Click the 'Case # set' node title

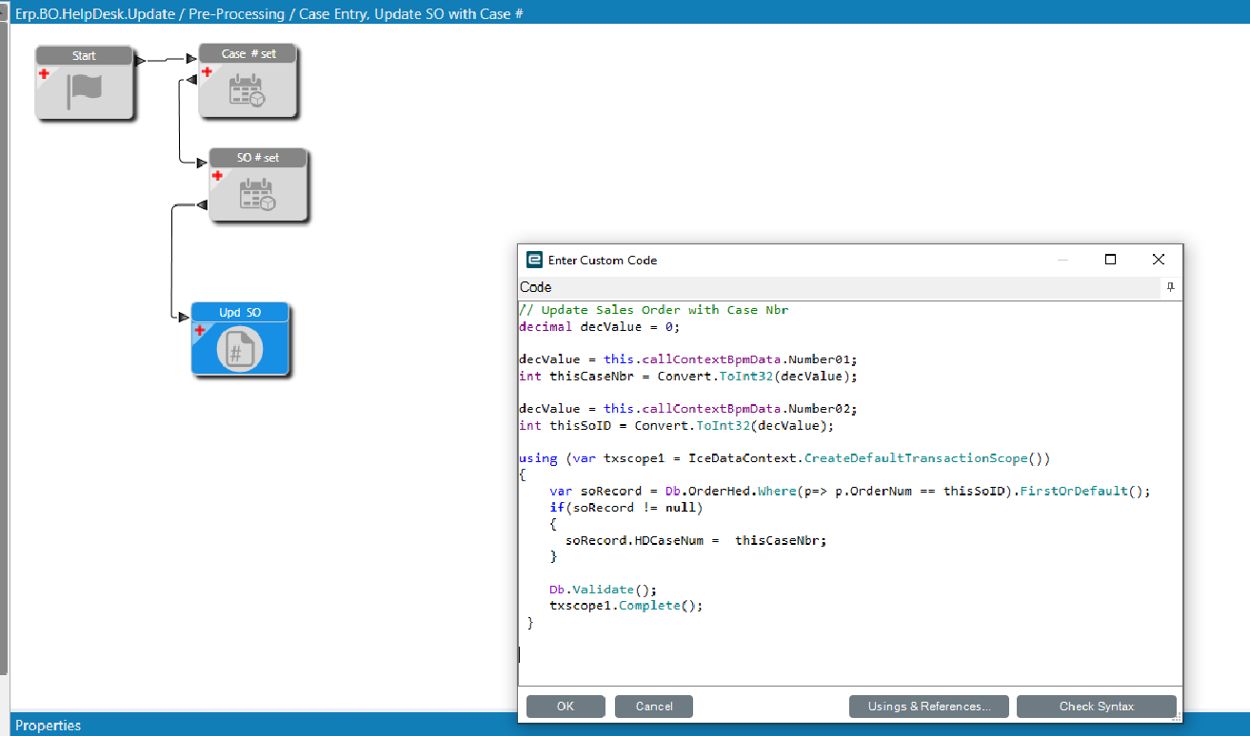tap(248, 54)
